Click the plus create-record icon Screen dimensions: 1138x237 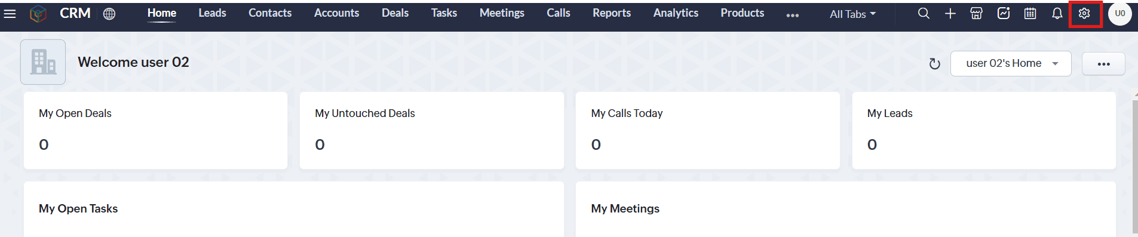click(x=950, y=13)
